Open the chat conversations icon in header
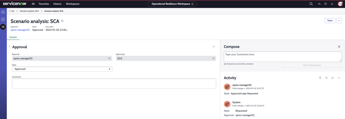This screenshot has height=119, width=345. tap(319, 4)
